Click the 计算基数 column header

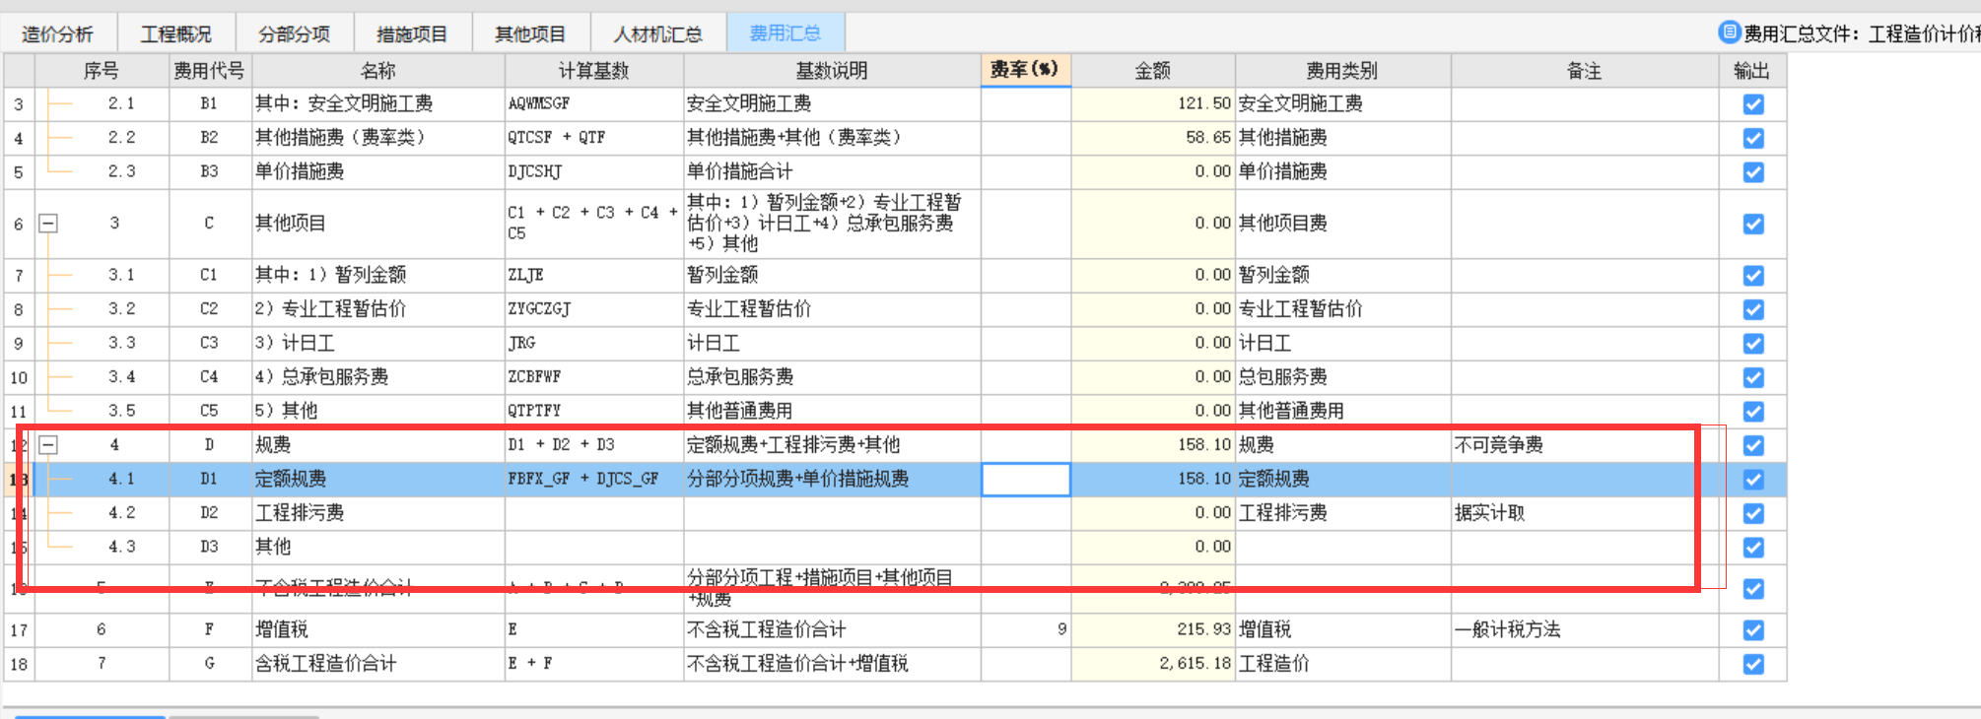593,70
